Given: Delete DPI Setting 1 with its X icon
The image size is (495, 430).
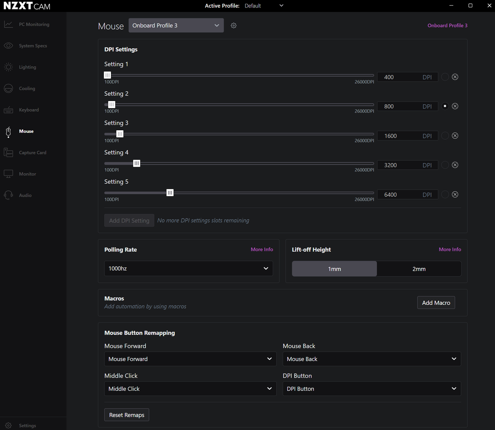Looking at the screenshot, I should 455,77.
